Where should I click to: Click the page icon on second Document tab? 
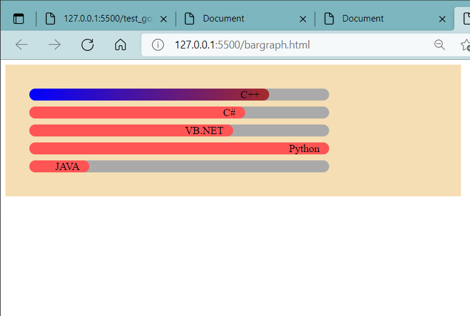pos(329,19)
